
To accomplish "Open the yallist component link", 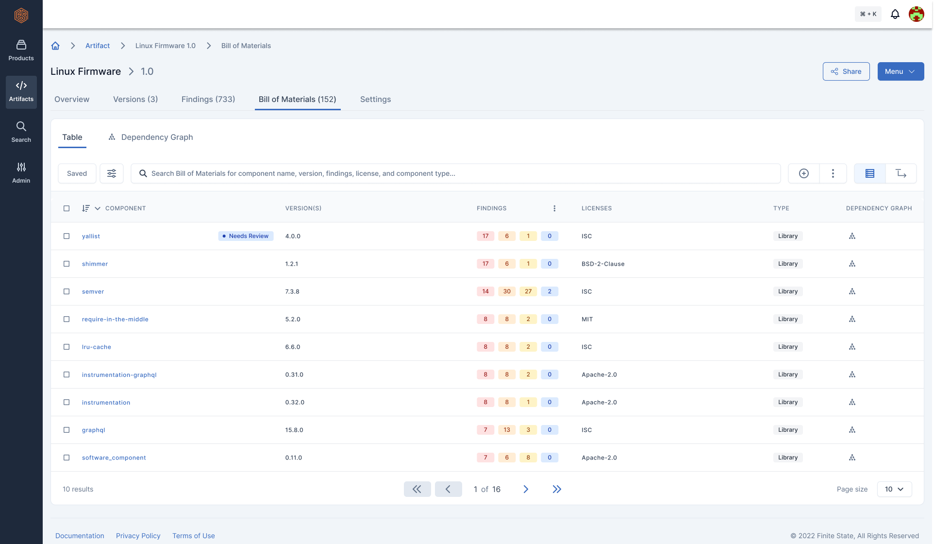I will coord(91,236).
